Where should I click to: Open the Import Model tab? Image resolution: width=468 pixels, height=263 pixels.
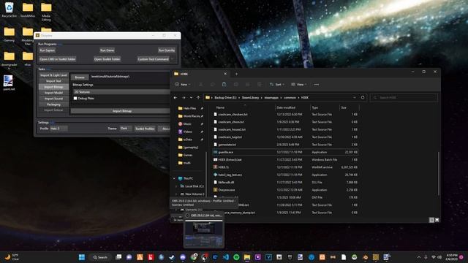pos(53,93)
